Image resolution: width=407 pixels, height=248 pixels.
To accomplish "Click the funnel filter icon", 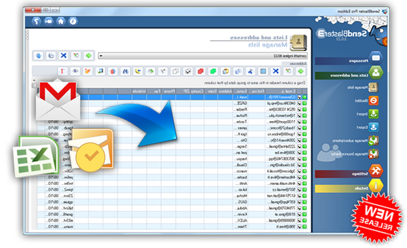I will pyautogui.click(x=163, y=71).
